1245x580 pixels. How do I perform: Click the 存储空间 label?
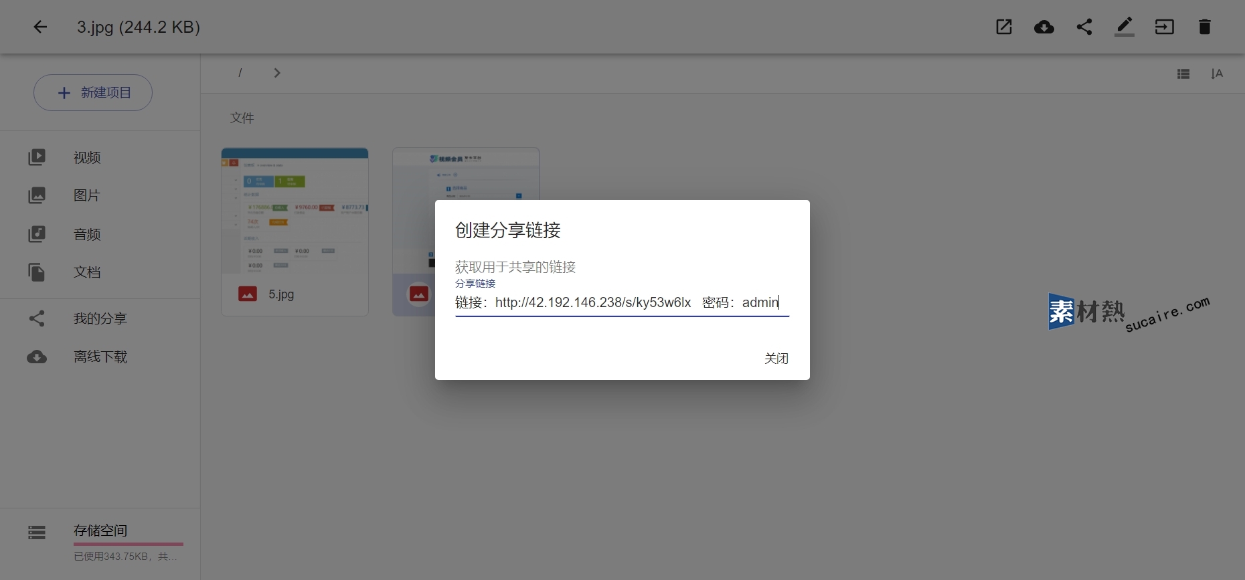coord(100,530)
